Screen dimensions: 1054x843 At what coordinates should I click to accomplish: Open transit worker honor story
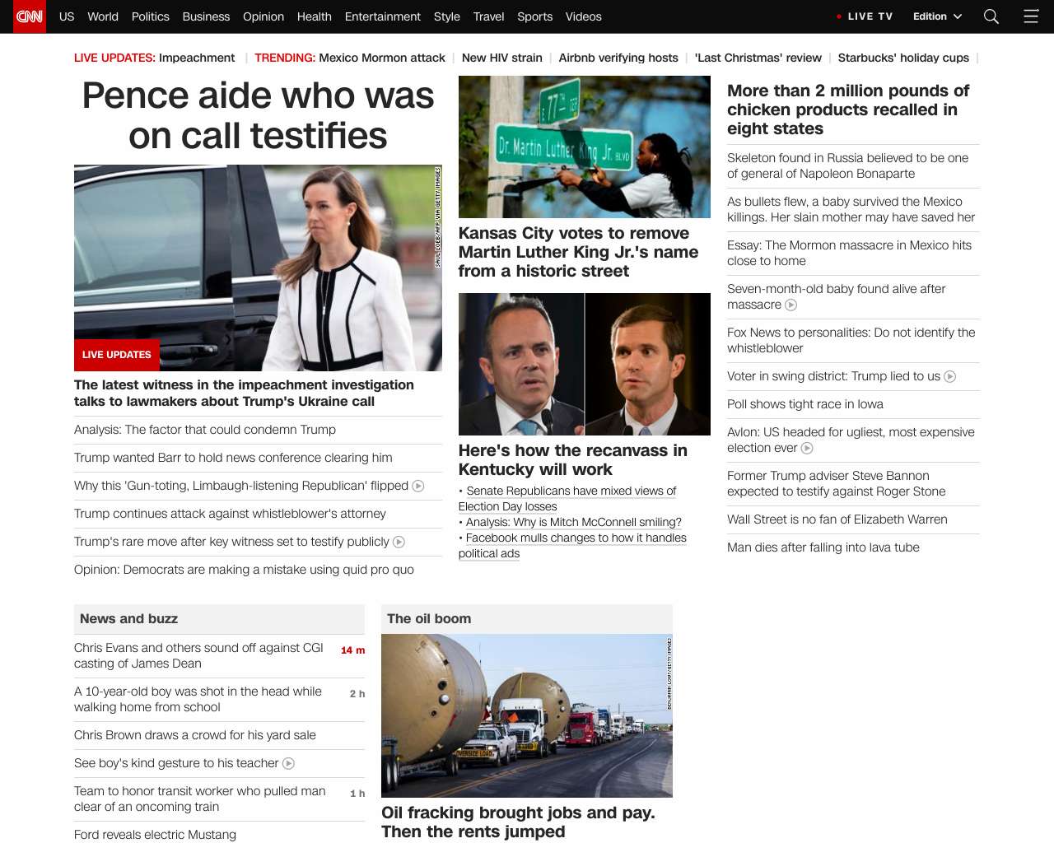[200, 799]
